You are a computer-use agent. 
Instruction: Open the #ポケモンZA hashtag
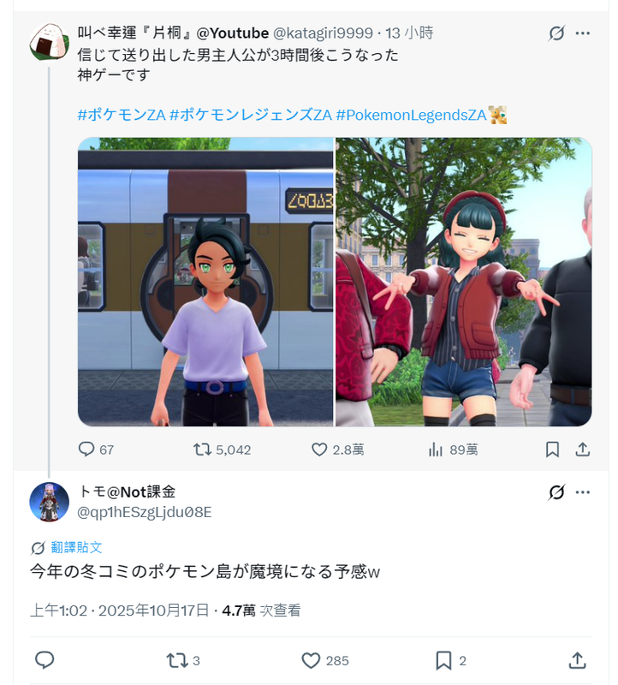[122, 115]
